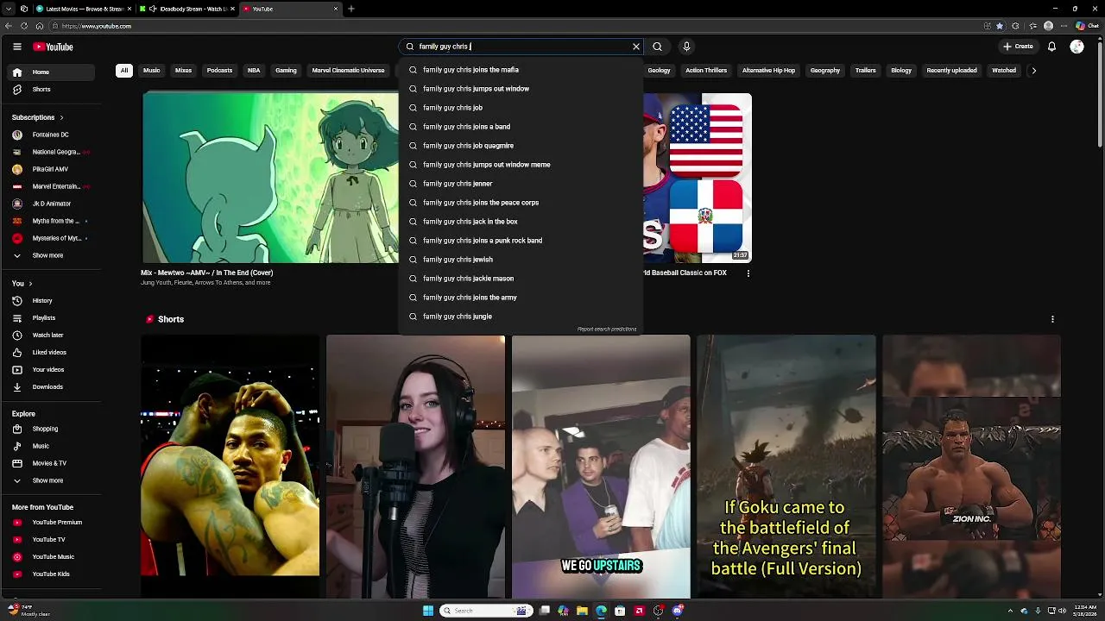
Task: Clear the search box with the X
Action: tap(636, 47)
